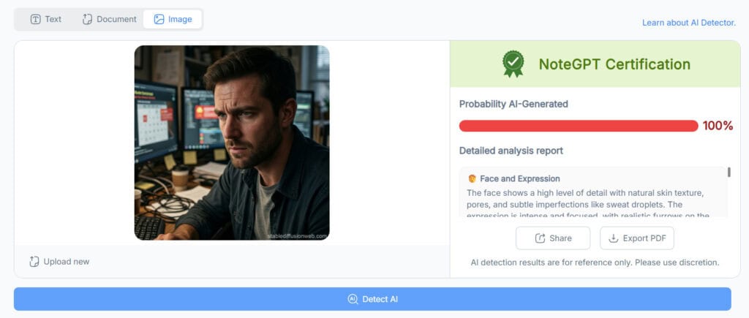Click the Text tab icon
The width and height of the screenshot is (749, 318).
click(35, 19)
